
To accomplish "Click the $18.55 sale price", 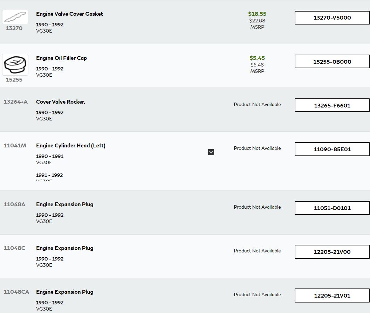I will click(257, 14).
